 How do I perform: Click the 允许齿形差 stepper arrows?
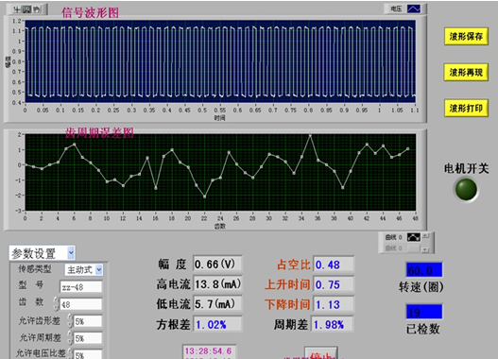tap(70, 321)
